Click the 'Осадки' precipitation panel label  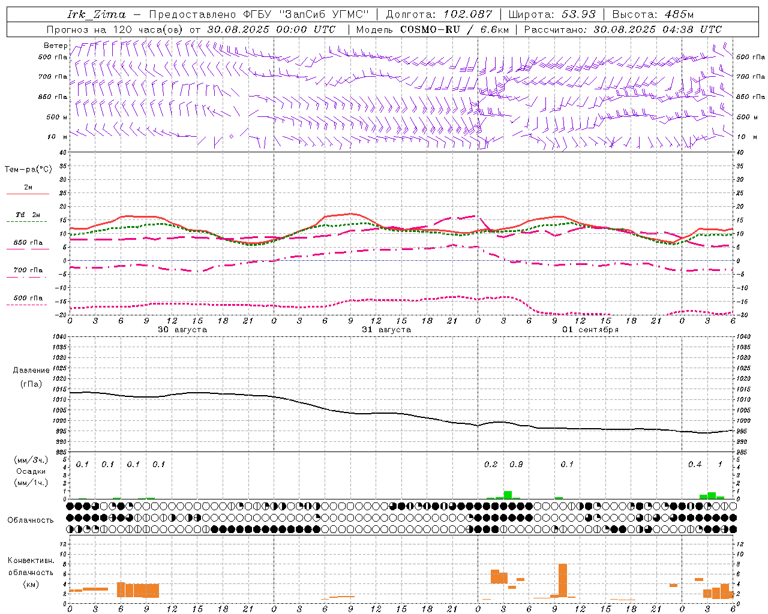(x=30, y=471)
